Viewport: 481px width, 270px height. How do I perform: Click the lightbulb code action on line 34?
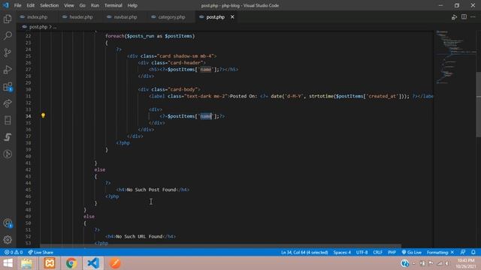point(44,115)
